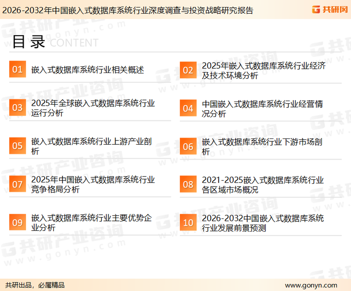Viewport: 351px width, 291px height.
Task: Select chapter 2025年嵌入式数据库系统行业经济及技术环境分析
Action: pos(263,71)
